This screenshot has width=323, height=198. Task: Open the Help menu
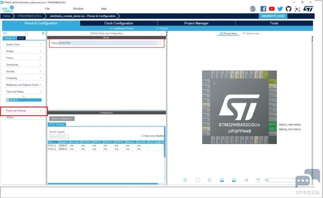tap(104, 9)
